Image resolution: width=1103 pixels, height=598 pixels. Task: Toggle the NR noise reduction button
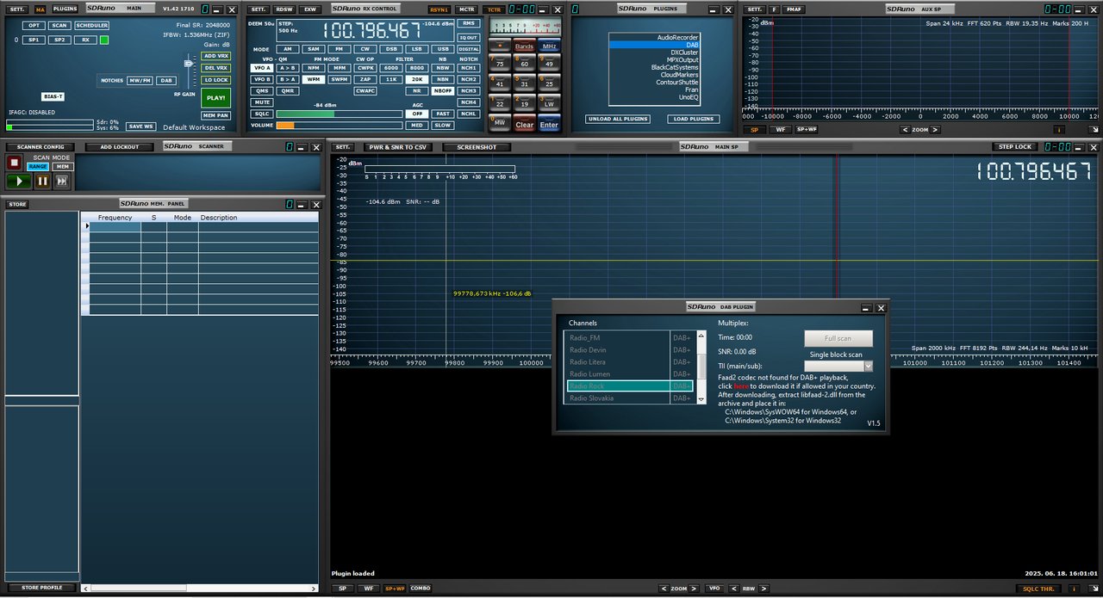tap(418, 90)
